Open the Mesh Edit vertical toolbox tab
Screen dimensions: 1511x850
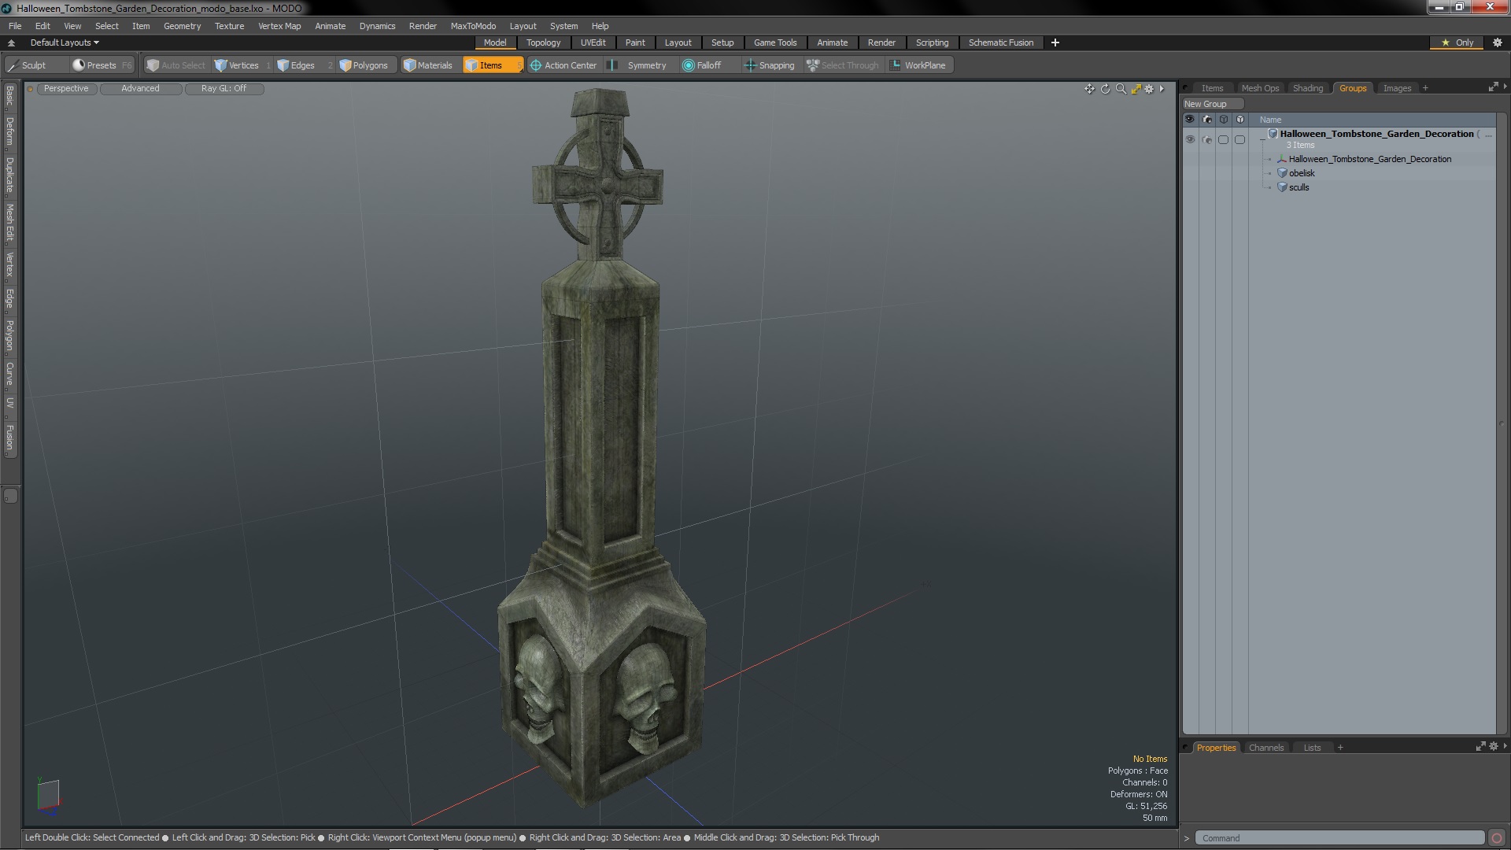point(9,223)
